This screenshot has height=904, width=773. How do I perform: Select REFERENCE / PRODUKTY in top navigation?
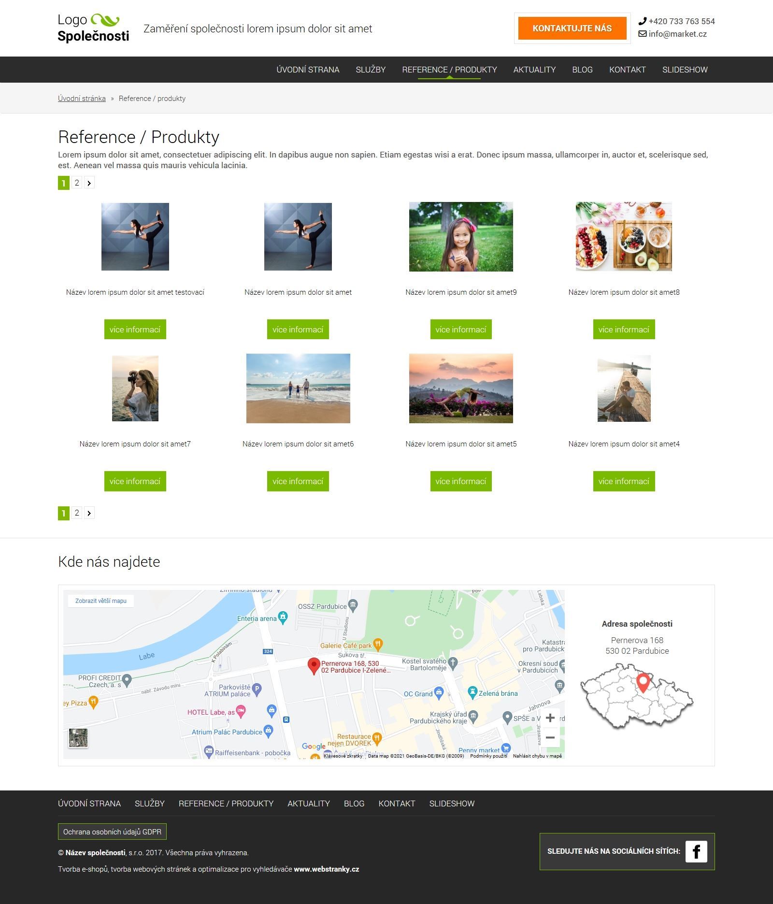(x=449, y=70)
